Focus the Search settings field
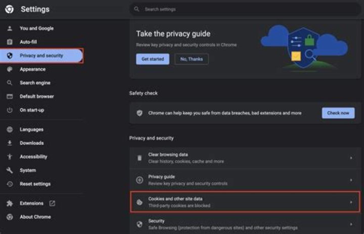The height and width of the screenshot is (234, 364). tap(245, 9)
